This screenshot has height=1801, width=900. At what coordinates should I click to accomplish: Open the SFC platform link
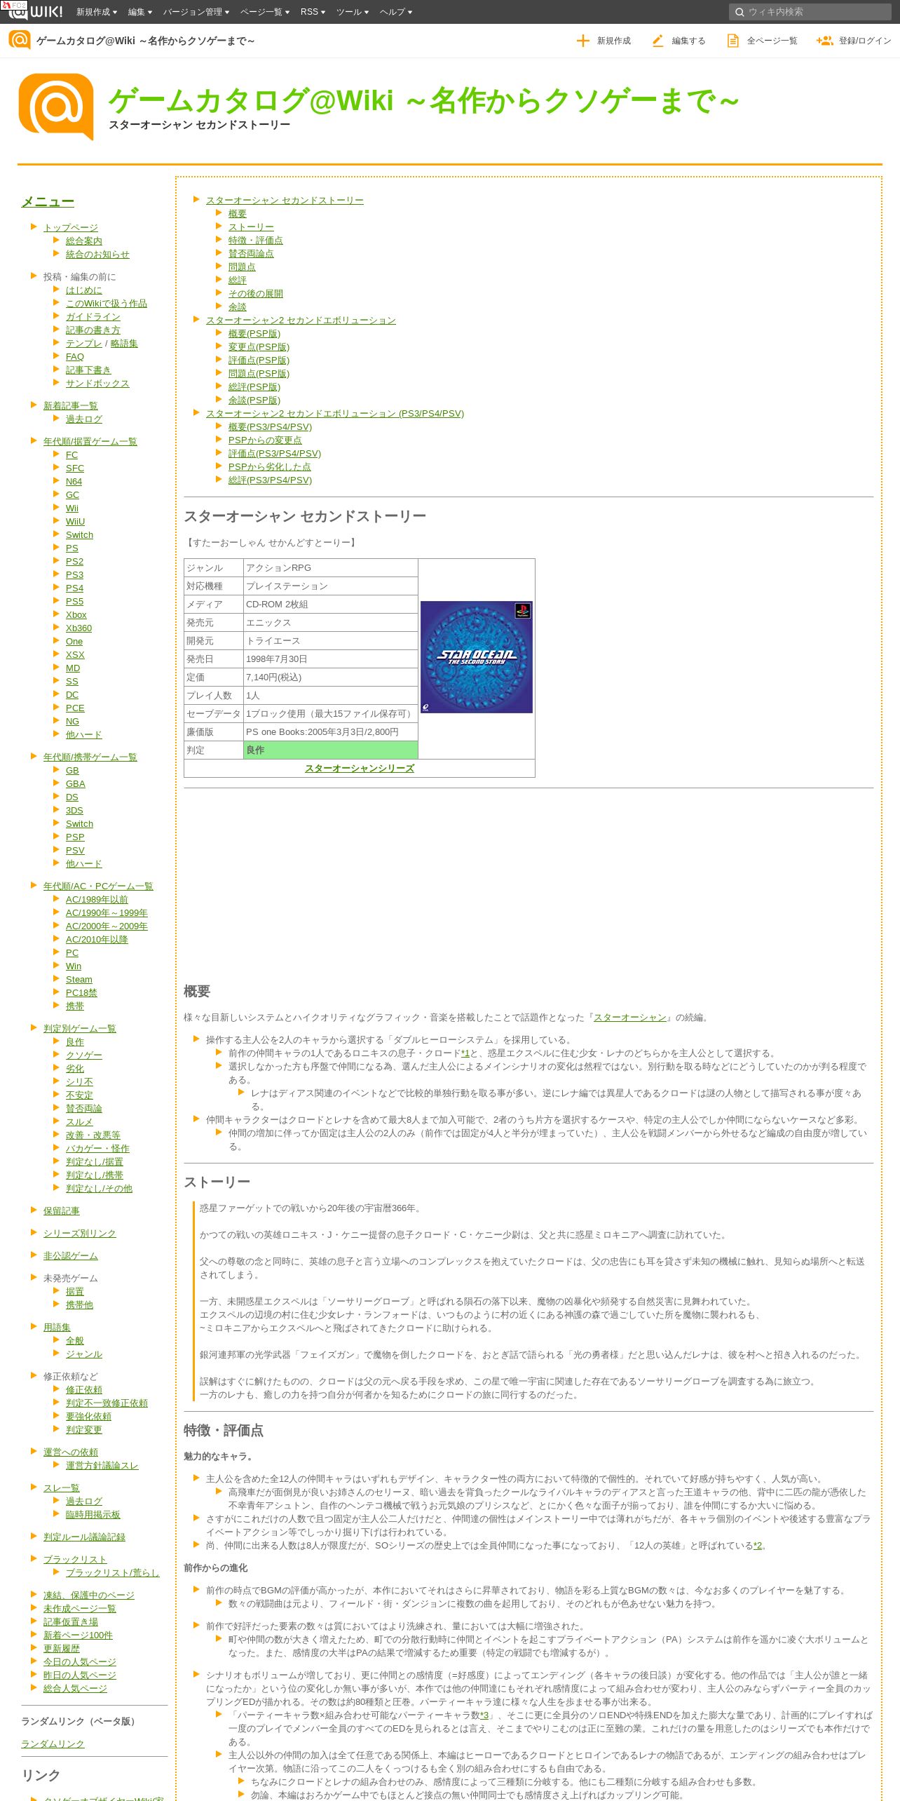(x=75, y=468)
